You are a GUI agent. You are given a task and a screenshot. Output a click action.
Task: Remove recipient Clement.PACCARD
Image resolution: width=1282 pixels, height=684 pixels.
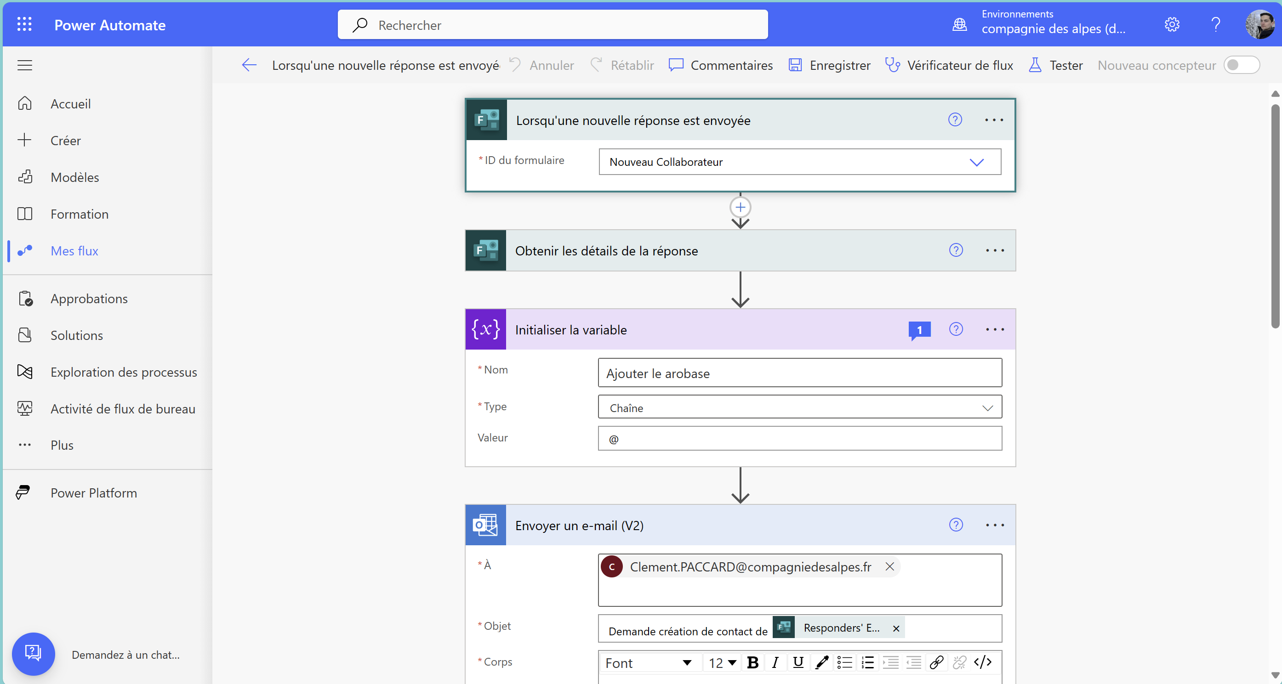[x=890, y=566]
